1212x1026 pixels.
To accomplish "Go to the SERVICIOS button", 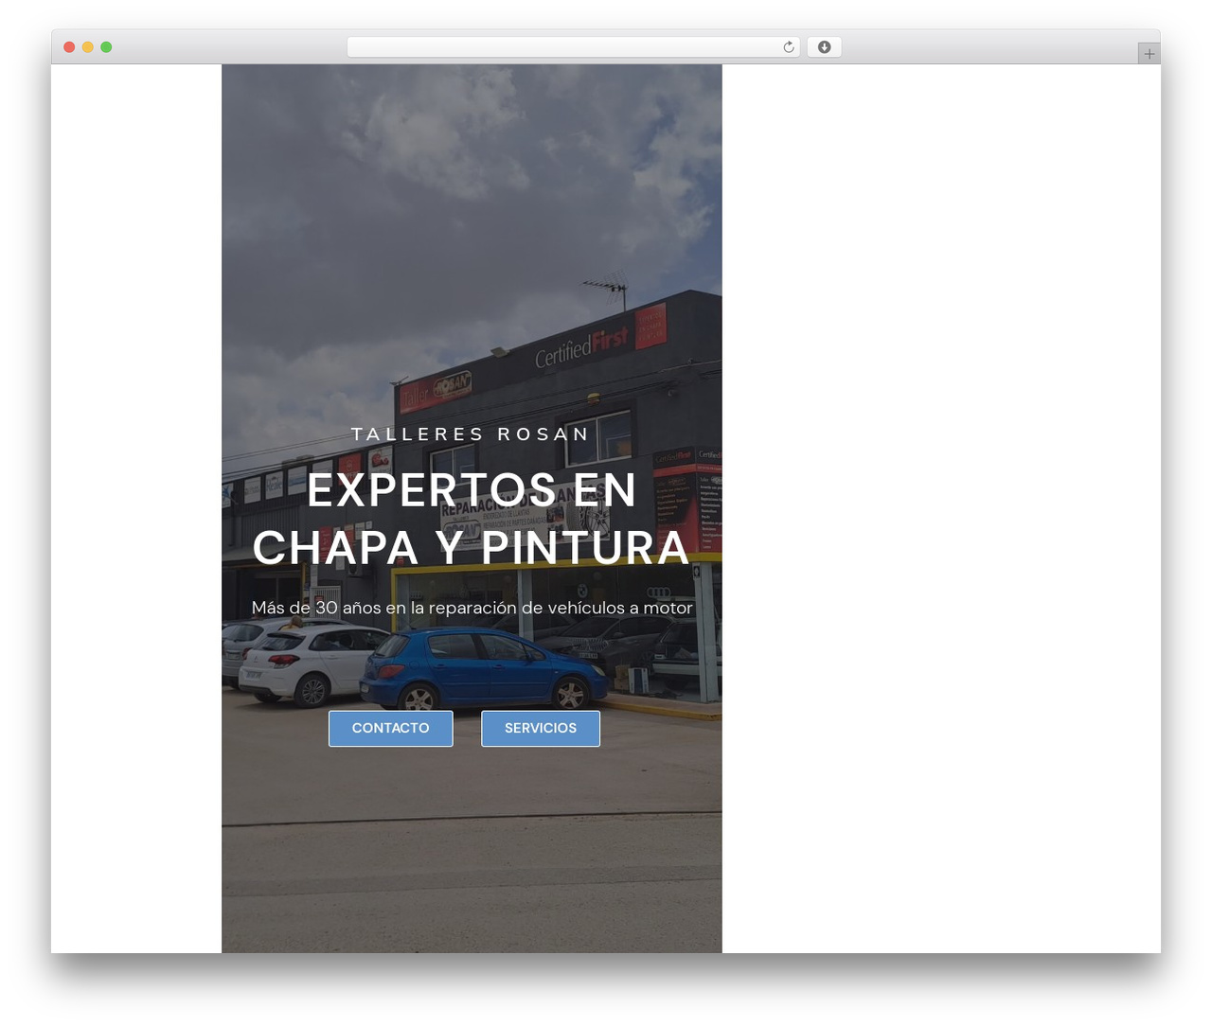I will tap(541, 729).
